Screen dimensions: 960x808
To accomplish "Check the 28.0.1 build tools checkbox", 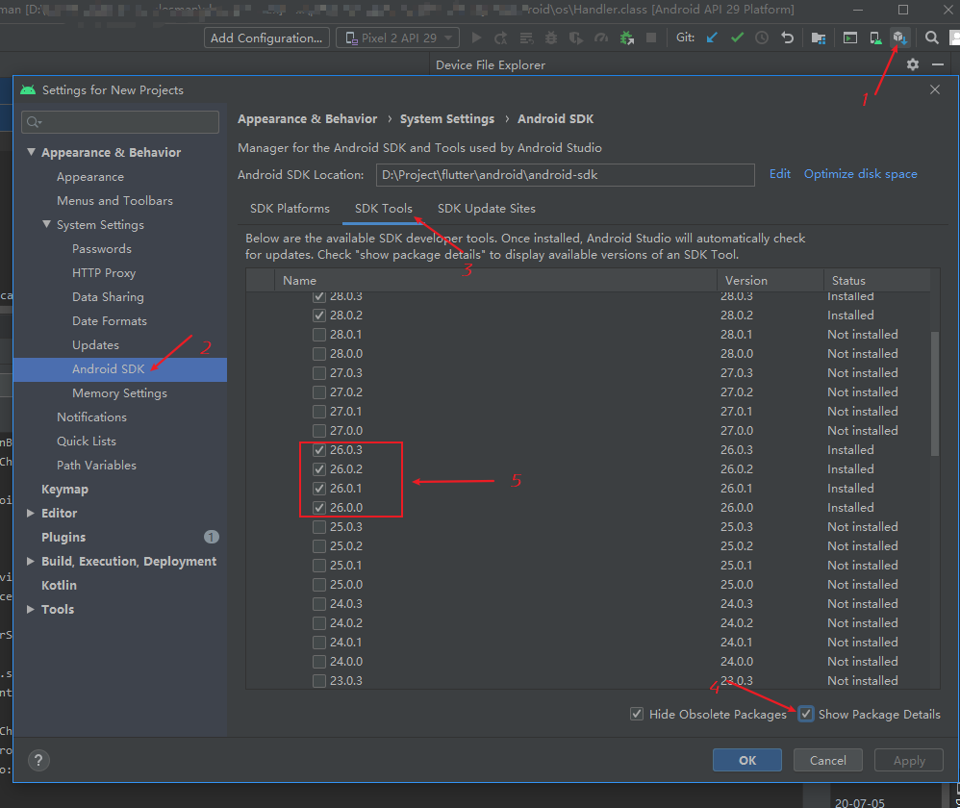I will (x=319, y=335).
